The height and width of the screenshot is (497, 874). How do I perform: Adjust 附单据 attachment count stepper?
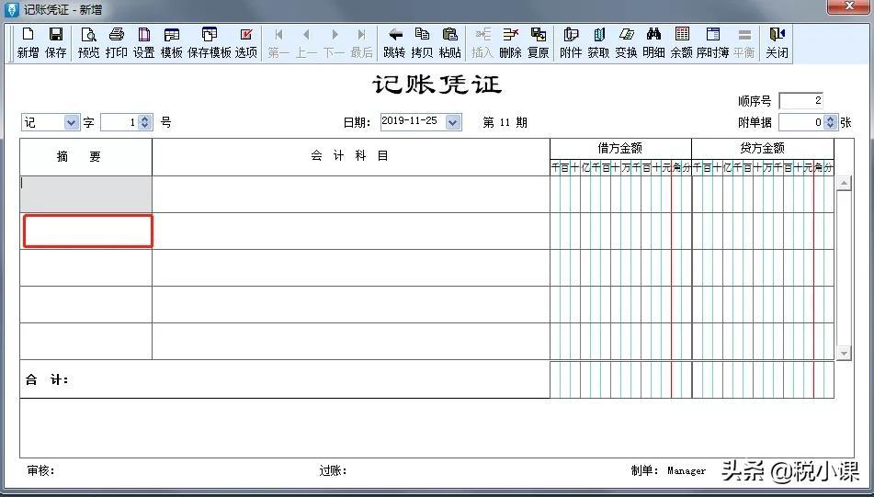(831, 122)
